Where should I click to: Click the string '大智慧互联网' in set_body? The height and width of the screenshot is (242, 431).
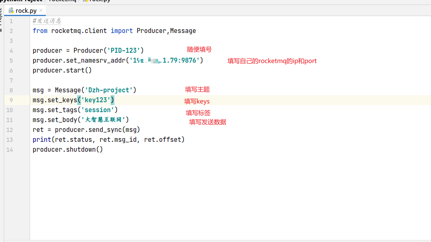103,120
